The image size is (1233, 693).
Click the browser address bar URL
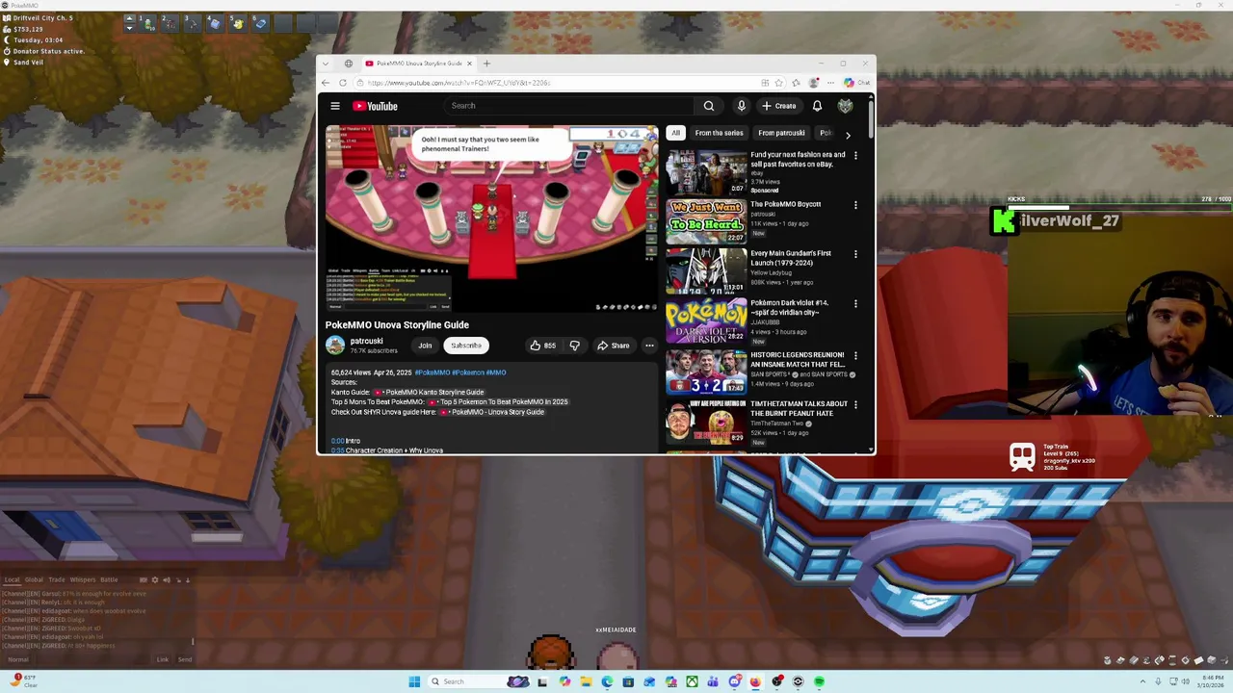[x=459, y=83]
